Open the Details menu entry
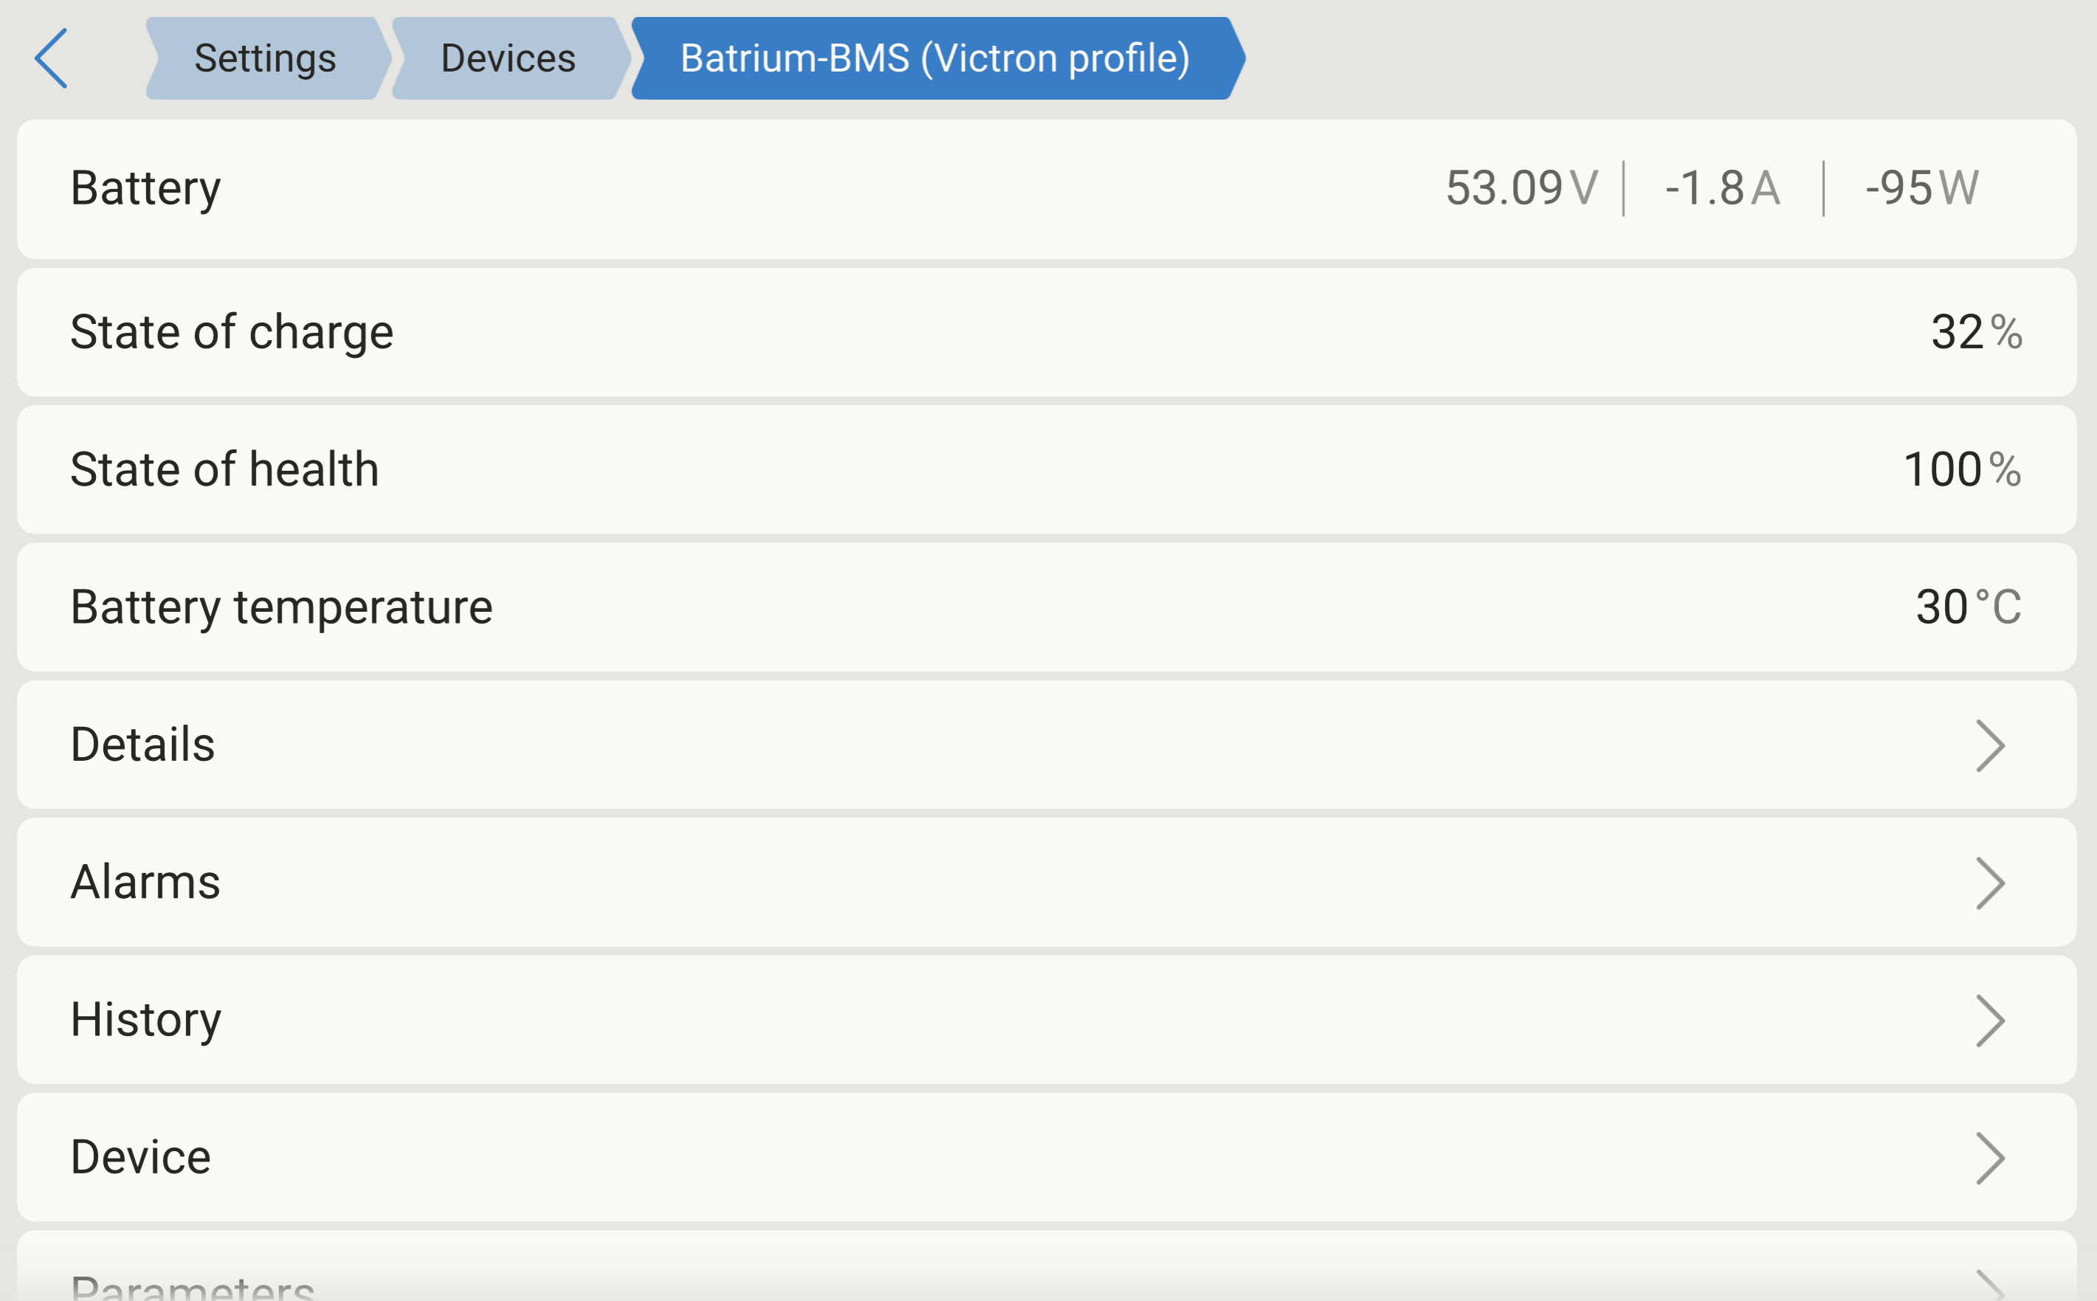 (143, 745)
